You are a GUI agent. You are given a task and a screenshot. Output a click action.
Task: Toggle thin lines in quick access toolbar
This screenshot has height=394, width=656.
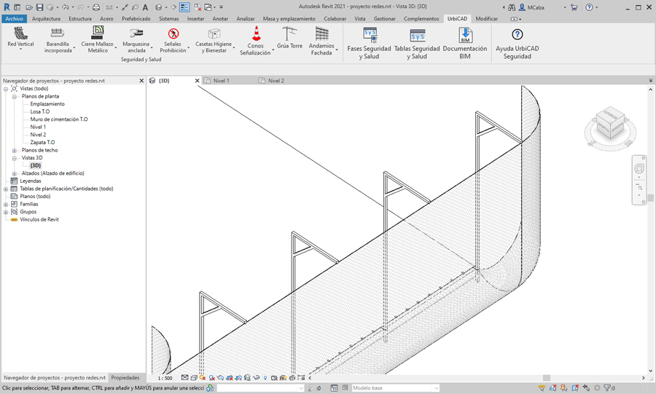(x=184, y=7)
